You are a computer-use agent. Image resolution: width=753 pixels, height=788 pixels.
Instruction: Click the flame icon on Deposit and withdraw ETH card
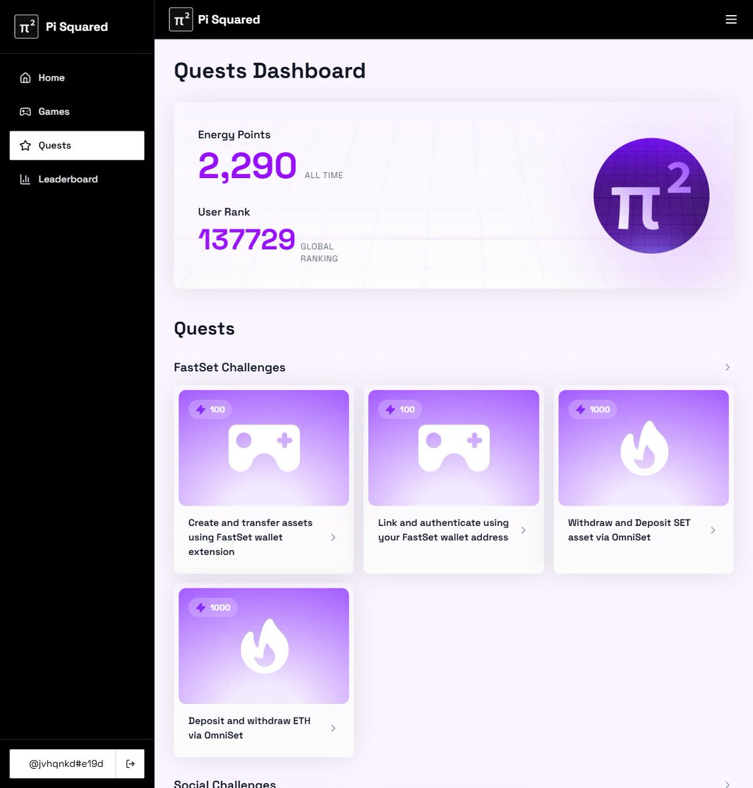point(264,646)
